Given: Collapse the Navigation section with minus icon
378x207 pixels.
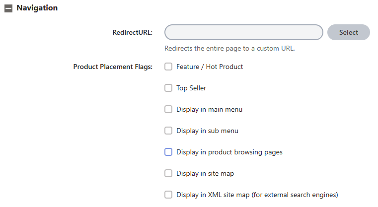Looking at the screenshot, I should click(x=8, y=8).
